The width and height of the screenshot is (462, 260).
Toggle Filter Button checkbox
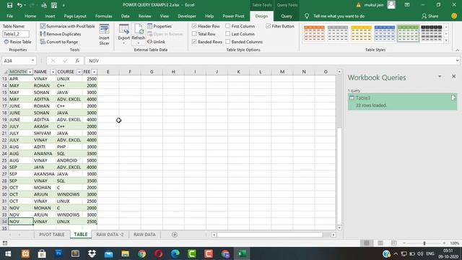(x=268, y=26)
